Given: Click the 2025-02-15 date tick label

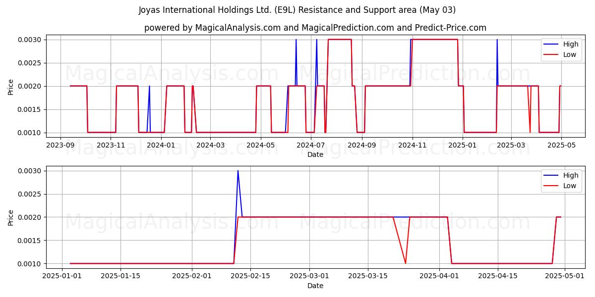Looking at the screenshot, I should coord(250,276).
